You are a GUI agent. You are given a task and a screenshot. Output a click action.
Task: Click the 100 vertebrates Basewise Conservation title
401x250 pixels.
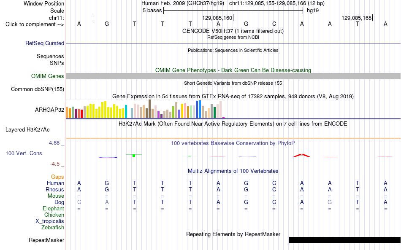tap(233, 143)
